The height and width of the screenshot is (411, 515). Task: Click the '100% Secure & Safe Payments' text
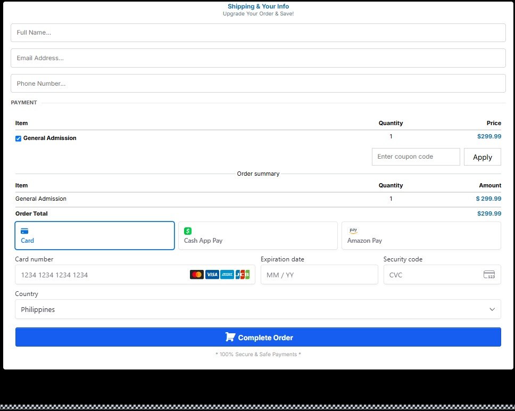click(258, 354)
